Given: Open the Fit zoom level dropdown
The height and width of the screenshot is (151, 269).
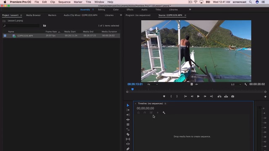Looking at the screenshot, I should click(x=153, y=84).
